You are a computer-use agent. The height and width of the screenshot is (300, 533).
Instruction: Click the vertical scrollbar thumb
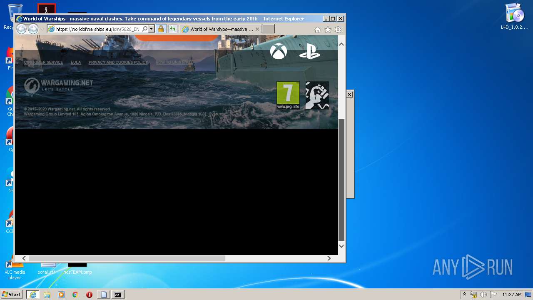point(341,180)
